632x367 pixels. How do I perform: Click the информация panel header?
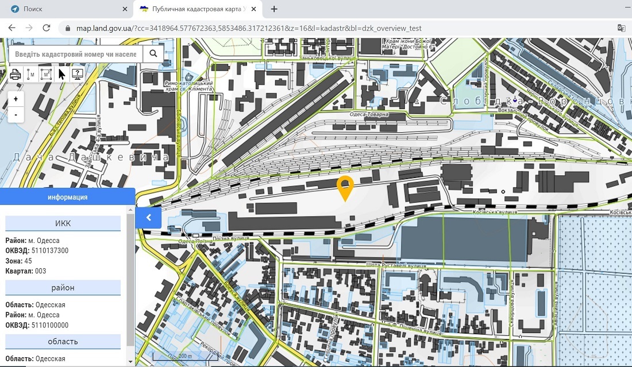tap(67, 197)
